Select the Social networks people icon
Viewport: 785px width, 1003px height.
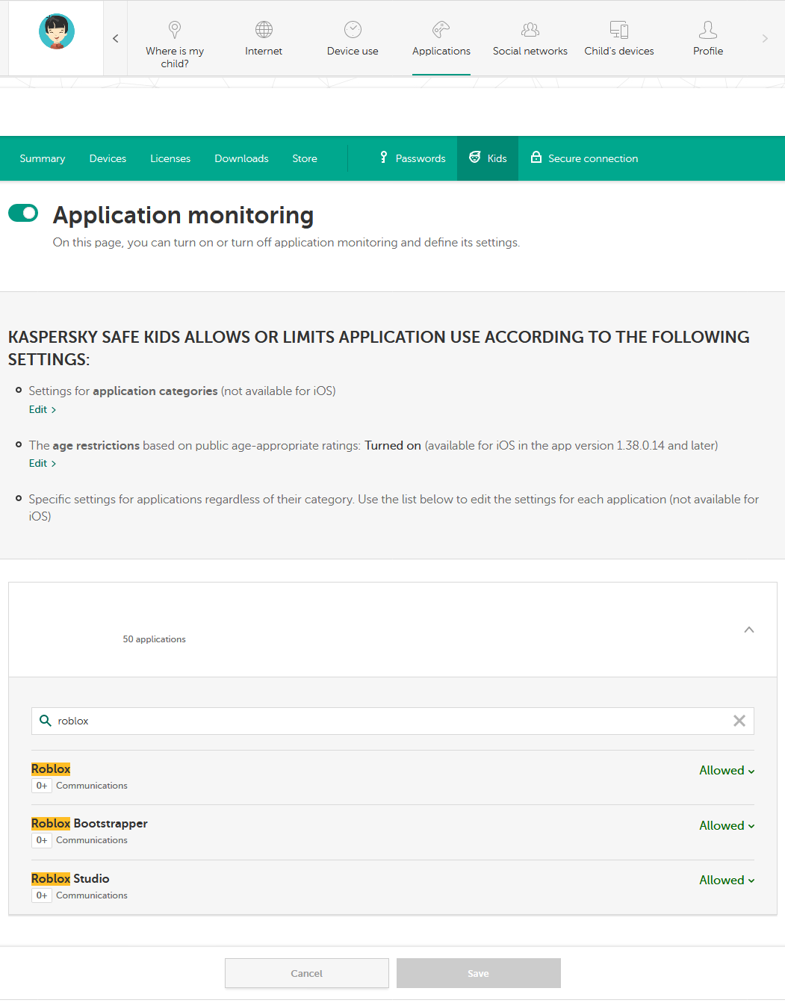530,30
